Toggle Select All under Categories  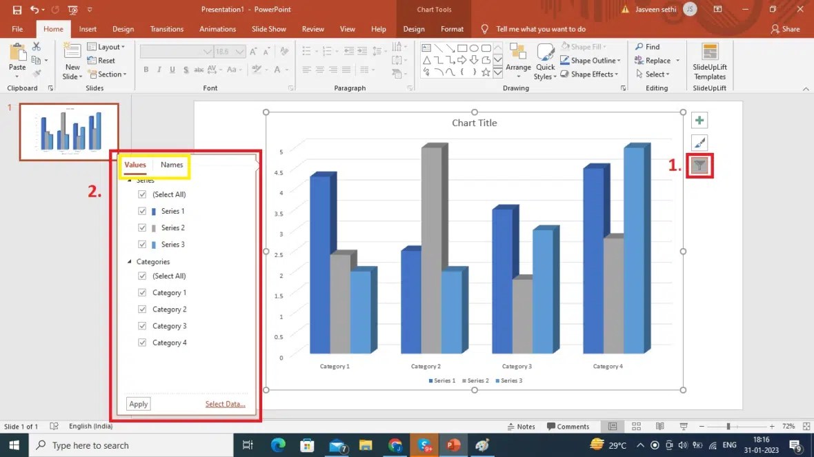(x=142, y=276)
